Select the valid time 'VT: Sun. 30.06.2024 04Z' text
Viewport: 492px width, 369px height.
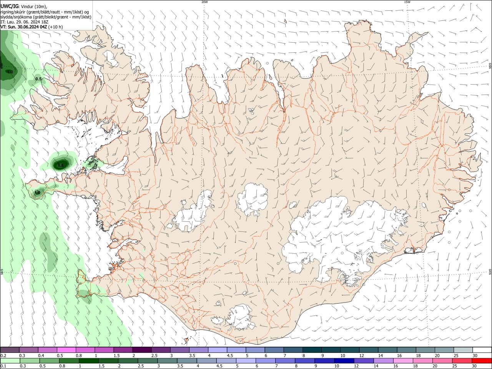24,27
